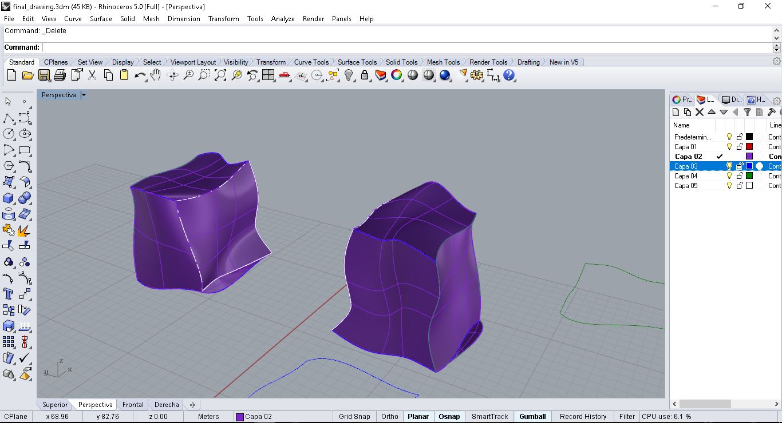Viewport: 782px width, 423px height.
Task: Toggle Osnap in the status bar
Action: pos(449,417)
